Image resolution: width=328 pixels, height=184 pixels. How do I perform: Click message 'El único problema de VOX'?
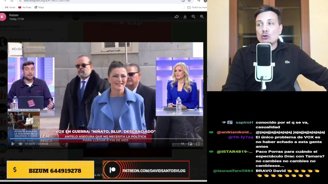click(289, 142)
